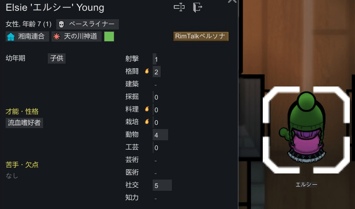Screen dimensions: 355x209
Task: Click the red ideology symbol icon
Action: point(56,36)
